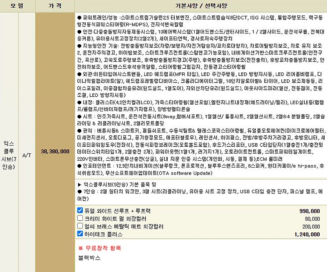327x272 pixels.
Task: Enable the 크리미 화이트 펄 외장컬러 checkbox
Action: point(80,218)
